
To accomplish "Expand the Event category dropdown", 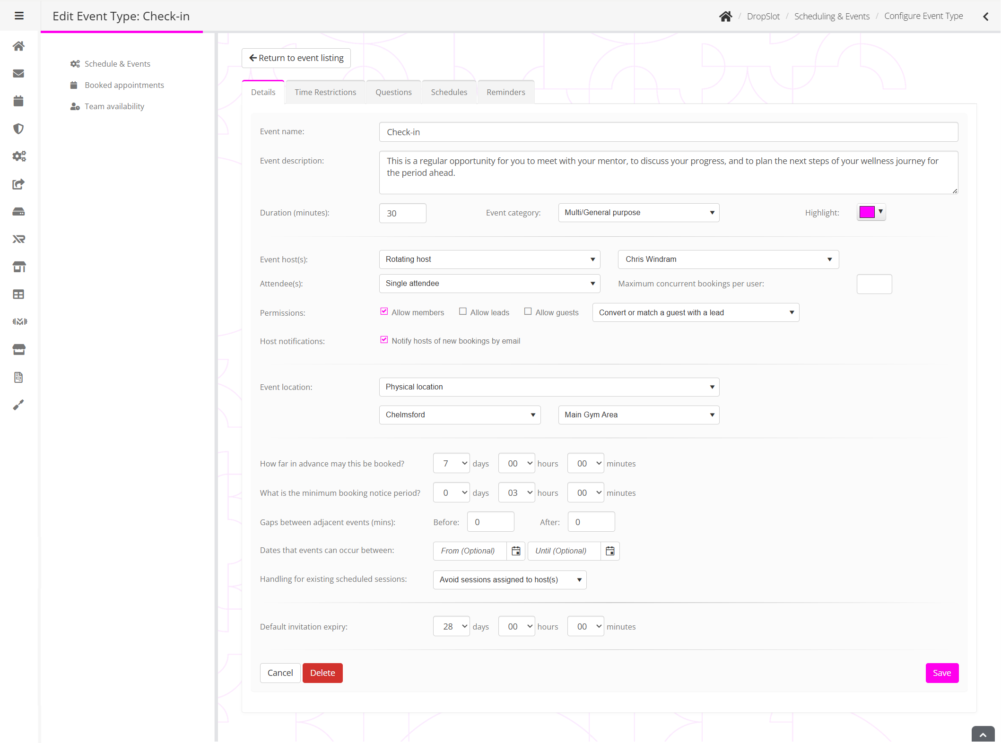I will pos(638,213).
